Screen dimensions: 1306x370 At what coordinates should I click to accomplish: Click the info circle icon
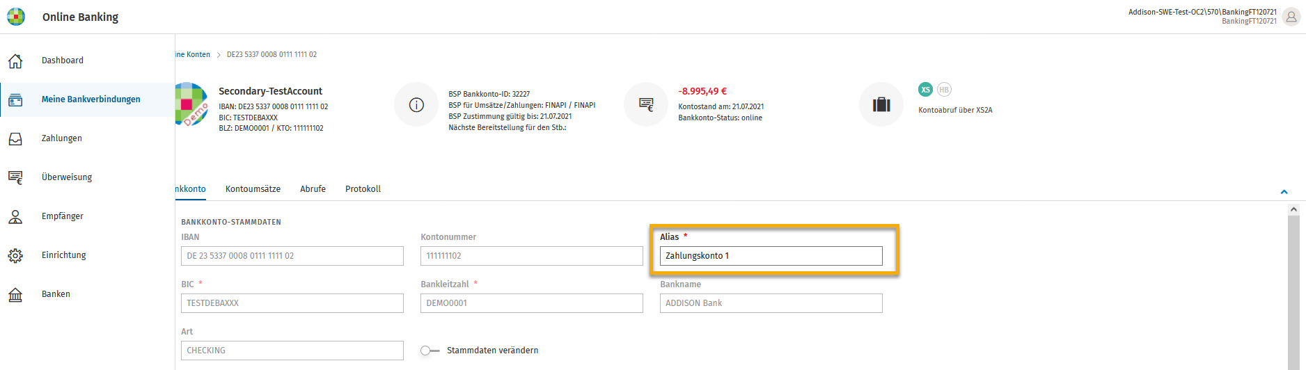pyautogui.click(x=416, y=105)
